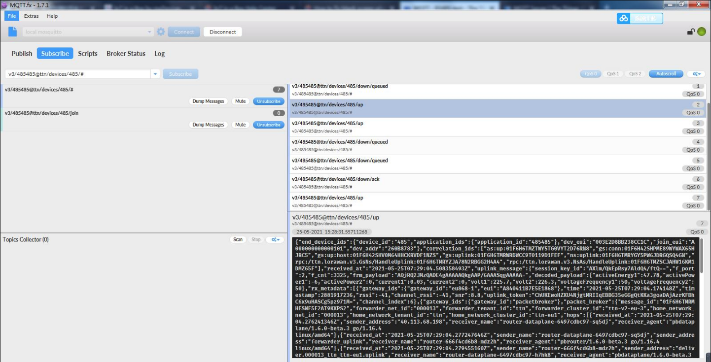Mute the devices/485/# subscription
Screen dimensions: 711x362
point(240,101)
